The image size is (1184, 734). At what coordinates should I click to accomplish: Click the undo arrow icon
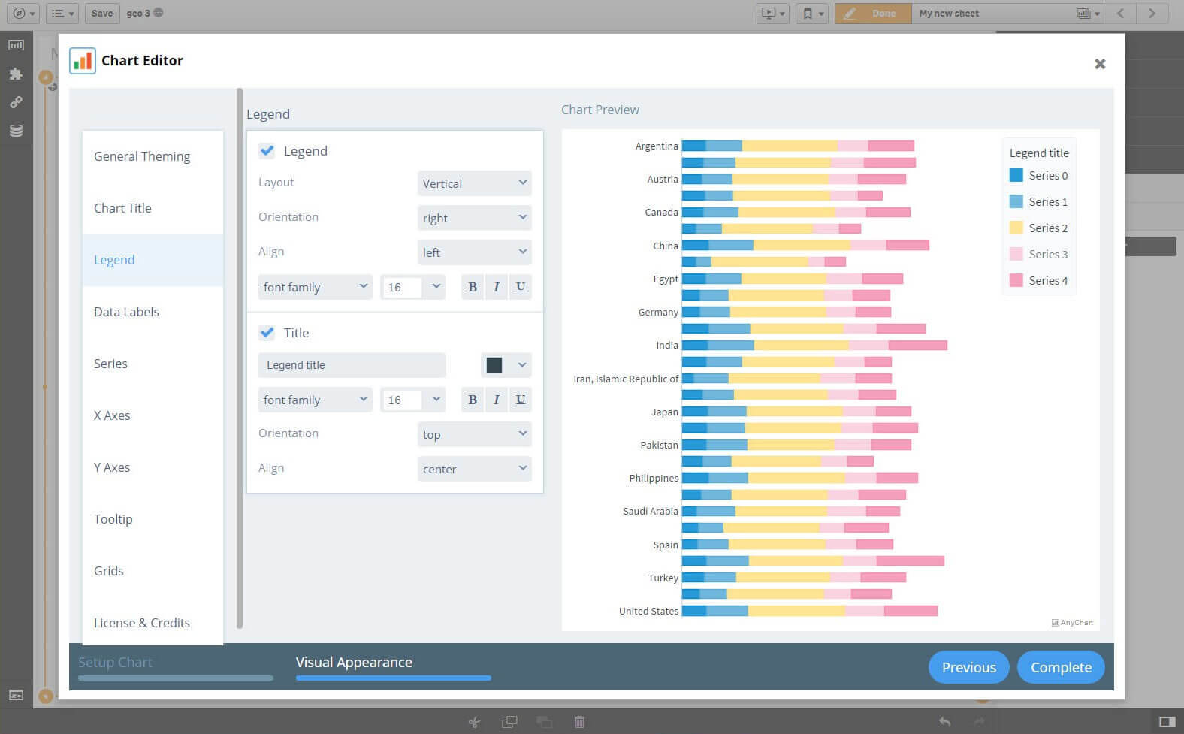[944, 722]
